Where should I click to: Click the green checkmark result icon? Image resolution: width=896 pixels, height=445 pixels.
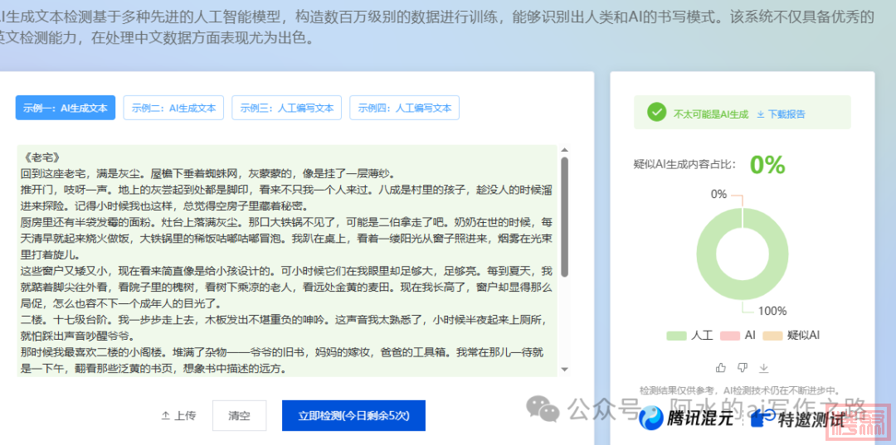657,113
